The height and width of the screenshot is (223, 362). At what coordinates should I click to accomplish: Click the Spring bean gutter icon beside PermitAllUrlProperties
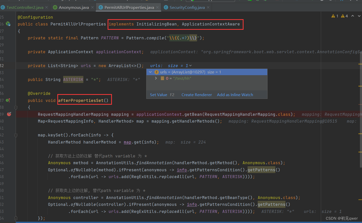pyautogui.click(x=8, y=24)
